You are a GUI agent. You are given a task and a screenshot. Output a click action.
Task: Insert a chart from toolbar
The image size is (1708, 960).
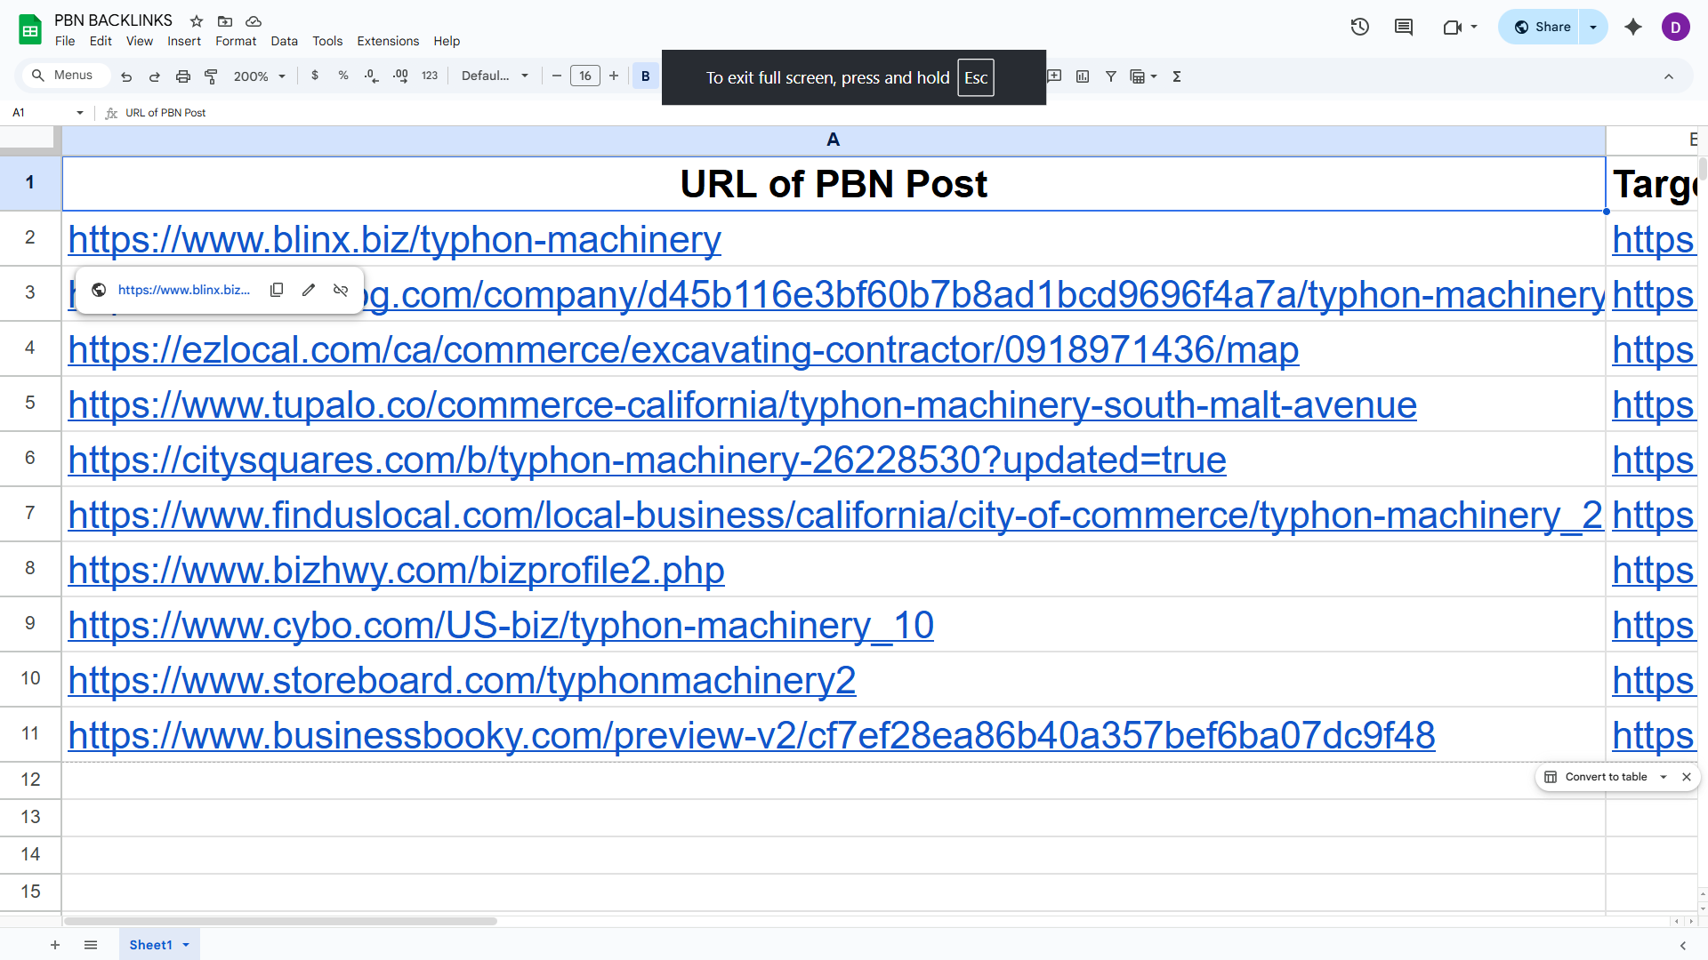coord(1083,76)
